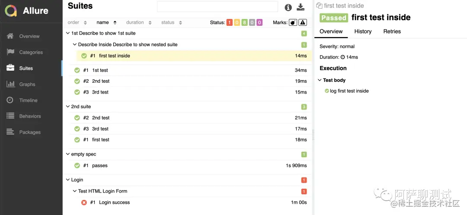Image resolution: width=467 pixels, height=215 pixels.
Task: Sort suites by name column
Action: (106, 22)
